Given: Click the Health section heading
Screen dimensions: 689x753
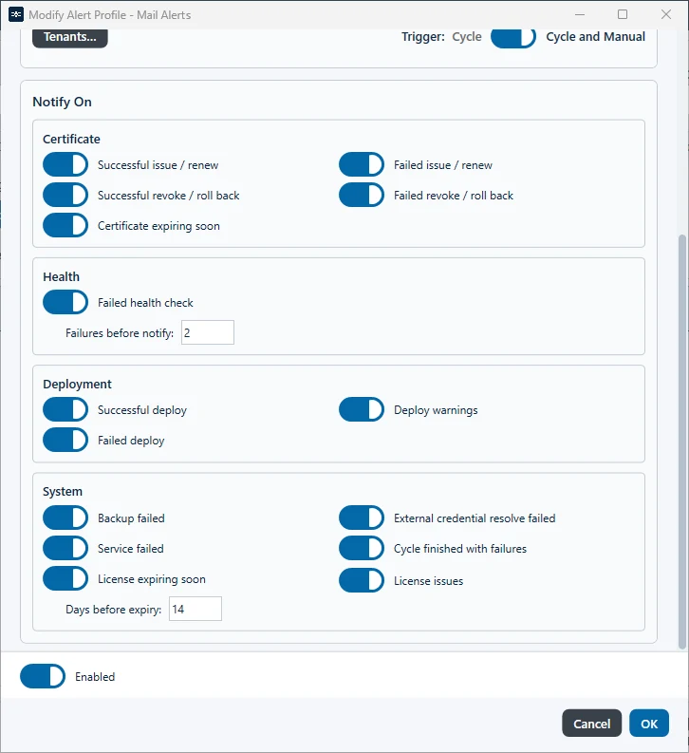Looking at the screenshot, I should tap(61, 276).
